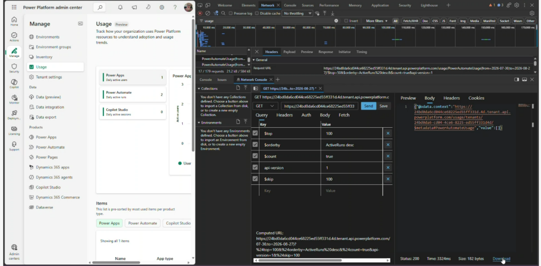This screenshot has width=541, height=266.
Task: Click the request URL input field
Action: point(320,106)
